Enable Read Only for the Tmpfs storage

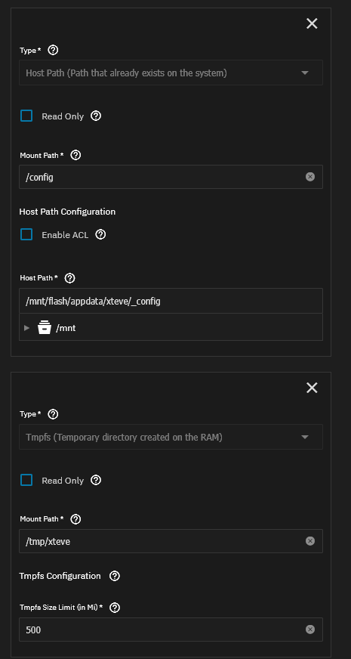pos(26,480)
